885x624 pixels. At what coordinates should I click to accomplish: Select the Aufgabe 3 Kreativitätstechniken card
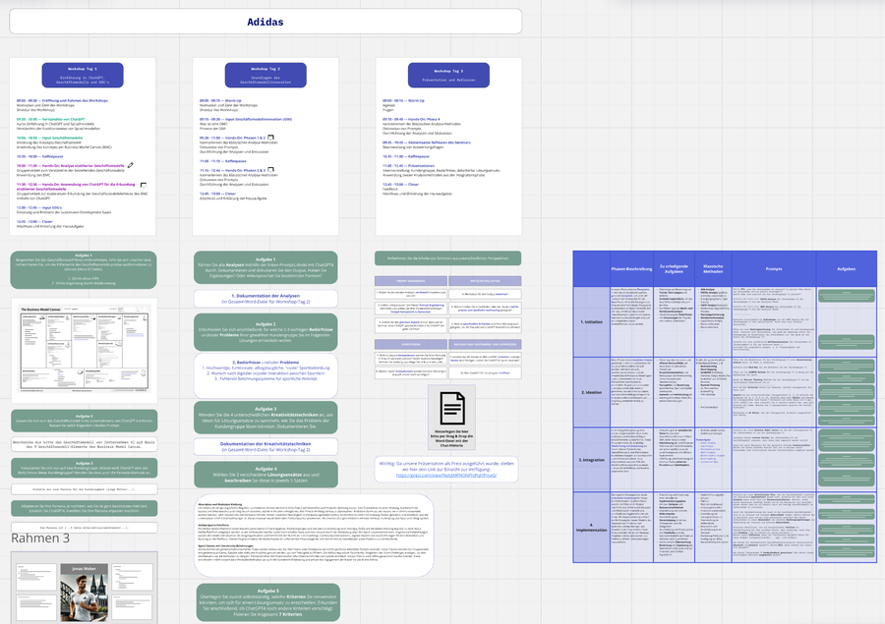coord(265,418)
